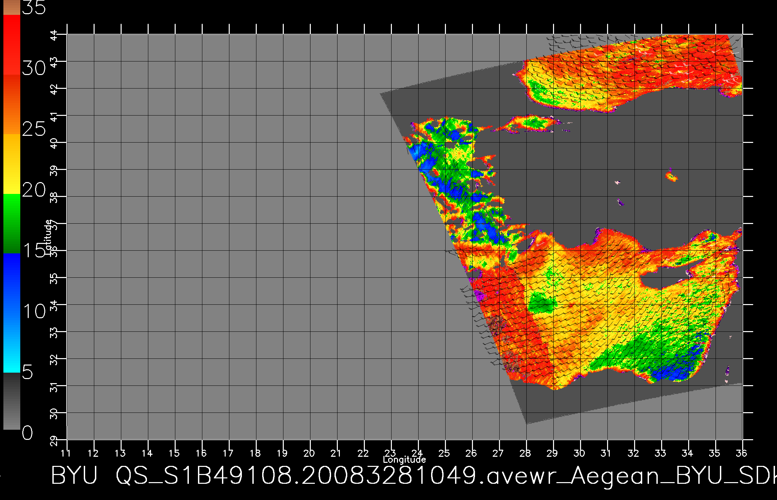Image resolution: width=777 pixels, height=500 pixels.
Task: Click longitude tick label '34'
Action: coord(687,453)
